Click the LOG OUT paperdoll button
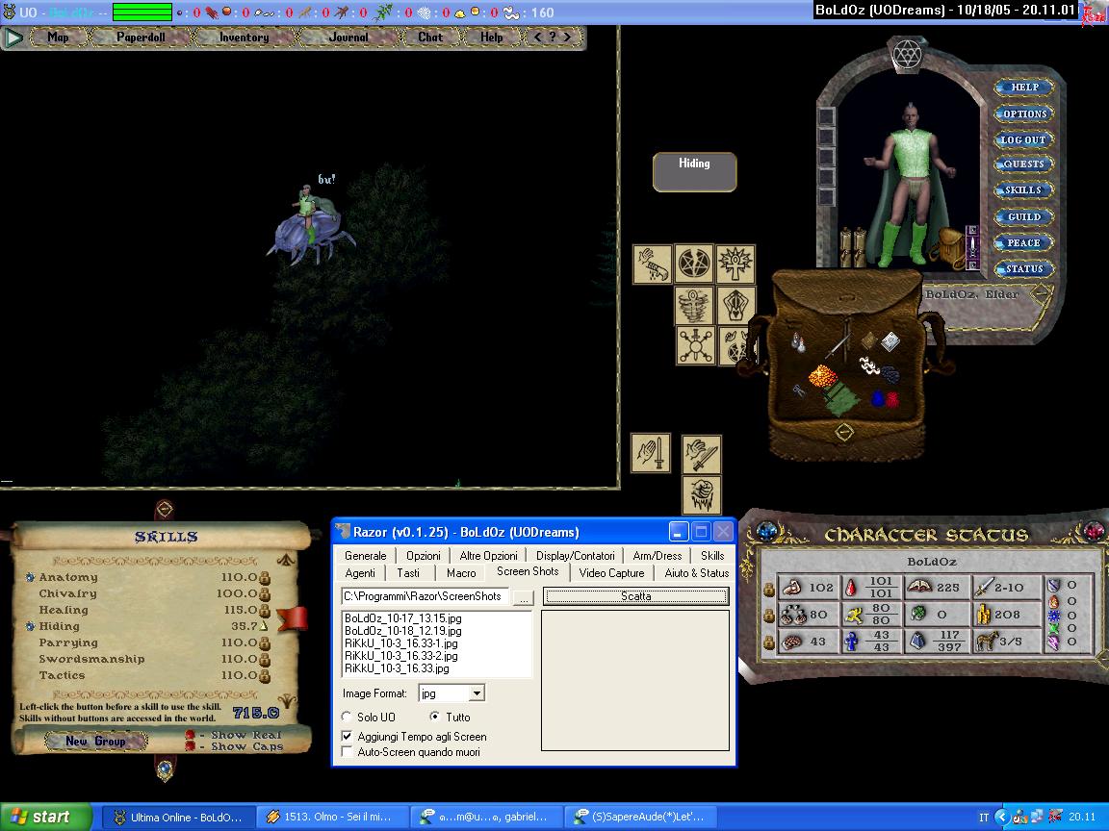The width and height of the screenshot is (1109, 831). 1022,139
